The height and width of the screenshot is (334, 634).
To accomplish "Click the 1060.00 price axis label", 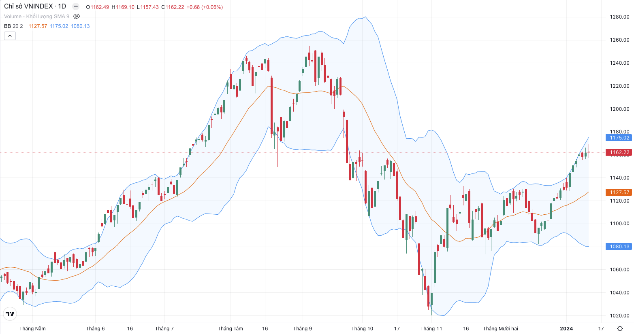I will pos(620,269).
